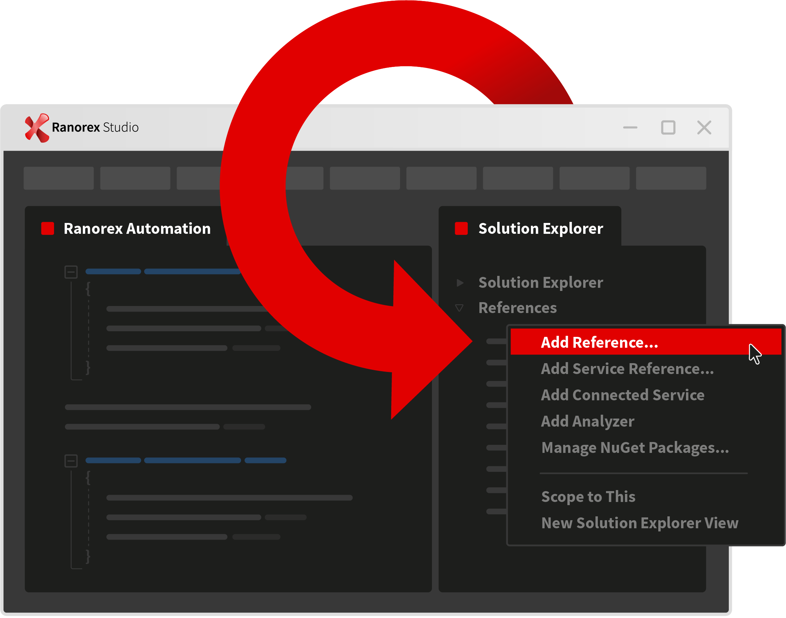Maximize the Ranorex Studio window

[x=668, y=127]
